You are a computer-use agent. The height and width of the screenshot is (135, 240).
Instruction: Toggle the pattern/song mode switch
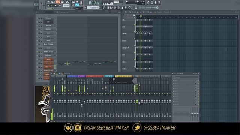coord(48,6)
